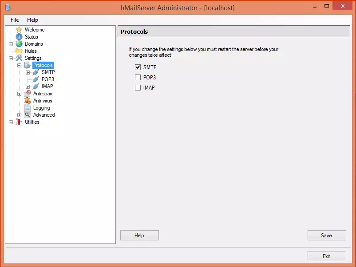This screenshot has width=356, height=267.
Task: Uncheck the SMTP protocol checkbox
Action: (x=138, y=67)
